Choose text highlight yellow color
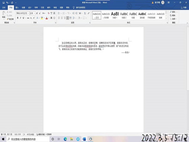This screenshot has width=189, height=142. [x=42, y=18]
